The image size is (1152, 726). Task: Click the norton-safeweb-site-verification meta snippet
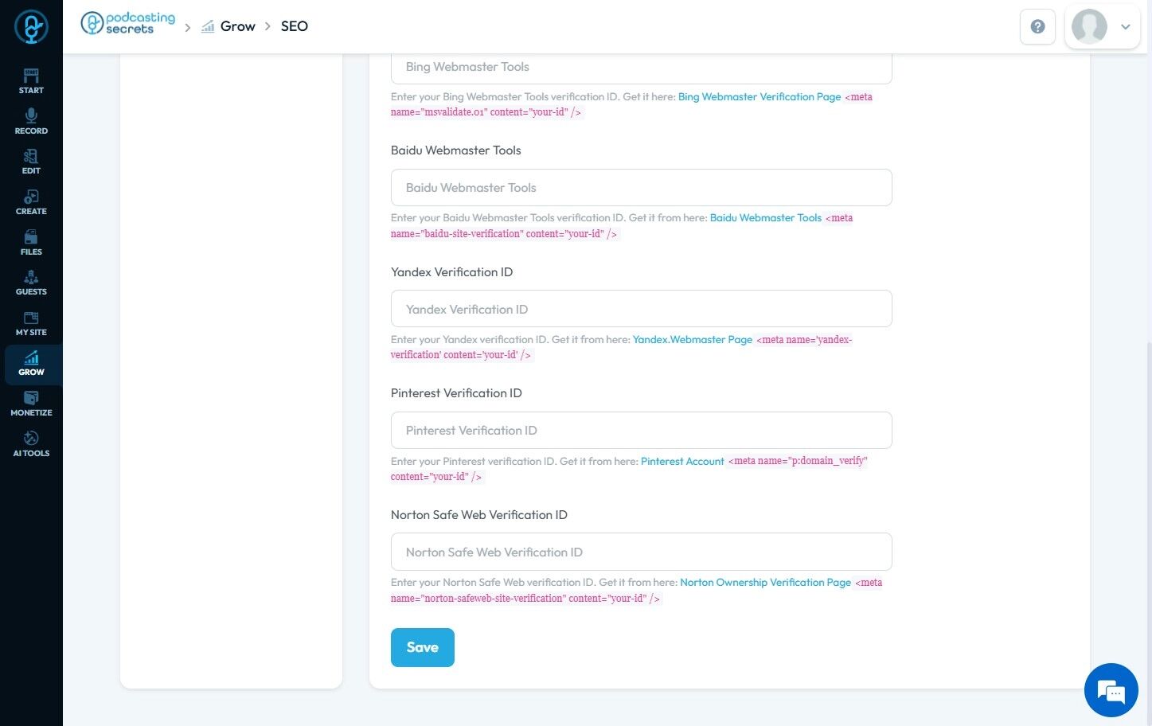[636, 590]
